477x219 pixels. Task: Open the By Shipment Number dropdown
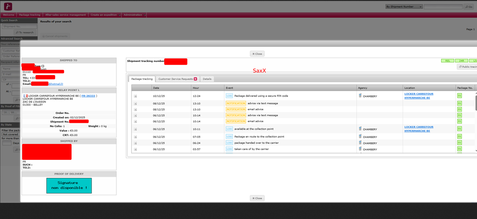point(403,7)
